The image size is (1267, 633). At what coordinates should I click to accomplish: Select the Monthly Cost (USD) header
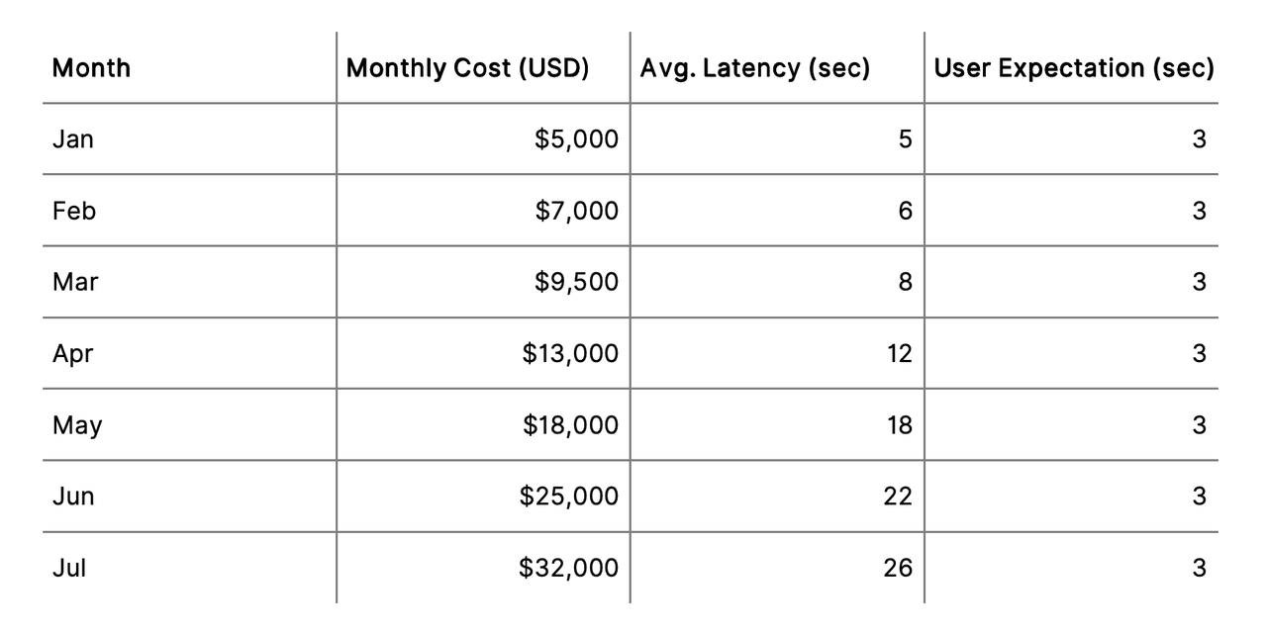468,68
